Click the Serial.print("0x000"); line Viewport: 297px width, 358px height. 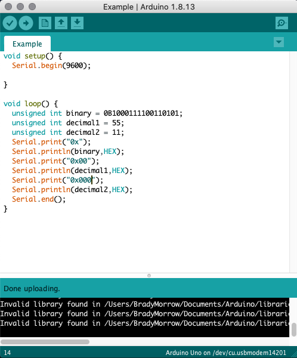[x=57, y=180]
